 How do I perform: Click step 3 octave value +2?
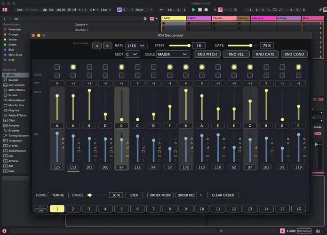(89, 83)
